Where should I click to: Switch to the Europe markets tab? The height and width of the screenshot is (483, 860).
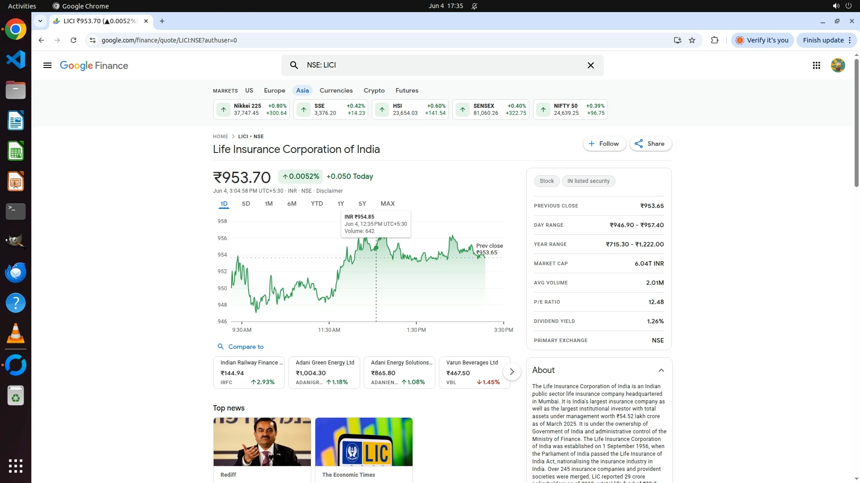click(x=274, y=90)
